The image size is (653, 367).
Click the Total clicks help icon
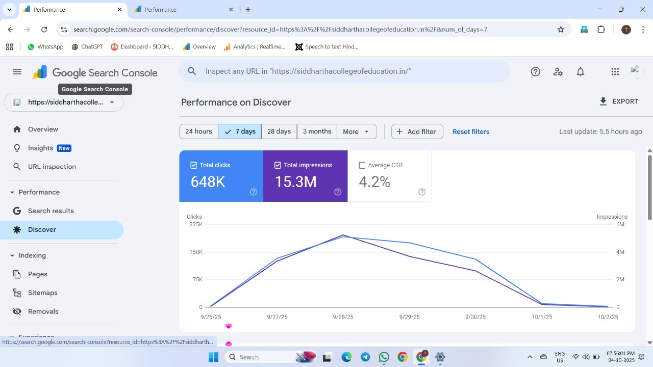click(254, 192)
